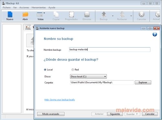Viewport: 162px width, 120px height.
Task: Expand the Restaurar dropdown arrow
Action: coord(131,16)
